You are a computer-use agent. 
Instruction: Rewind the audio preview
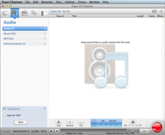pos(101,125)
